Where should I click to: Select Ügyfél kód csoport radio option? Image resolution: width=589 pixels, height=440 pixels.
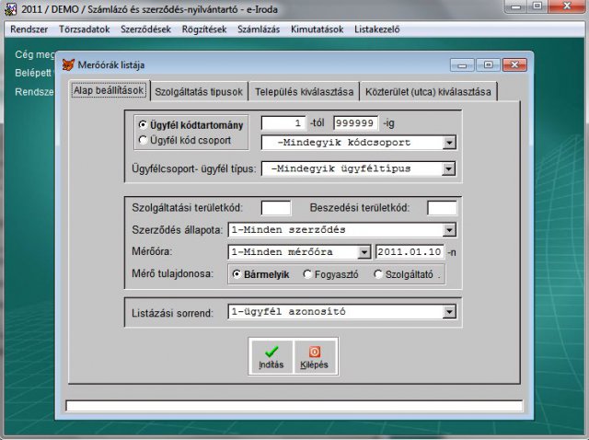tap(143, 140)
